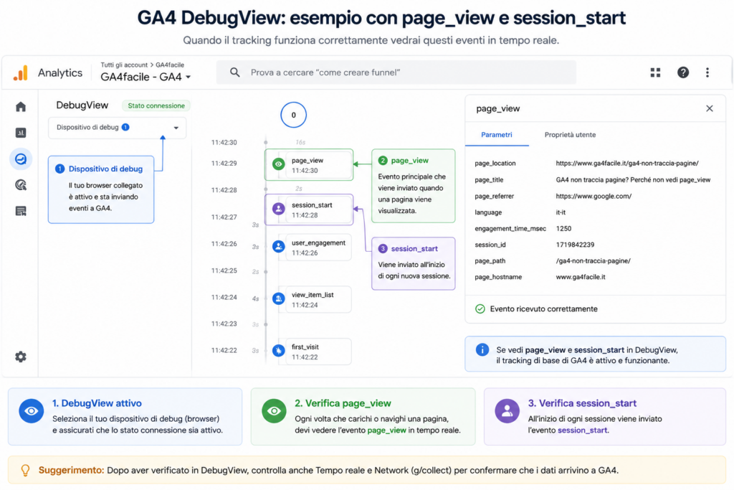Click the page_hostname value www.ga4facile.it

pyautogui.click(x=581, y=277)
